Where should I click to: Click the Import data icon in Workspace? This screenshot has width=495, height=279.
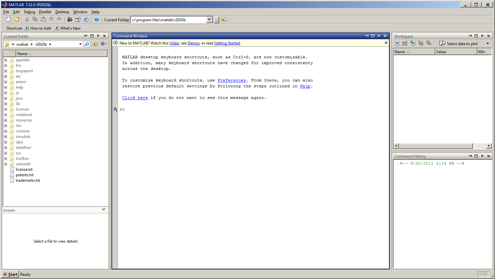click(x=413, y=43)
